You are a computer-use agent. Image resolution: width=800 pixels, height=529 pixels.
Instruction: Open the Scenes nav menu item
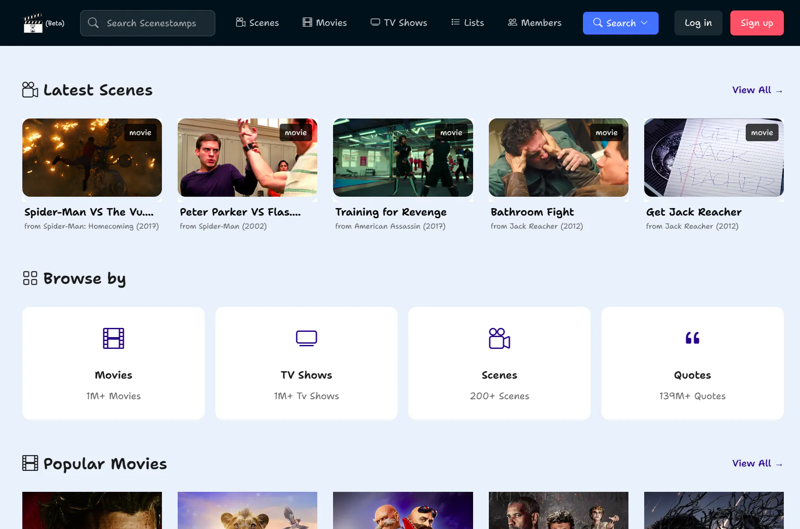coord(257,23)
